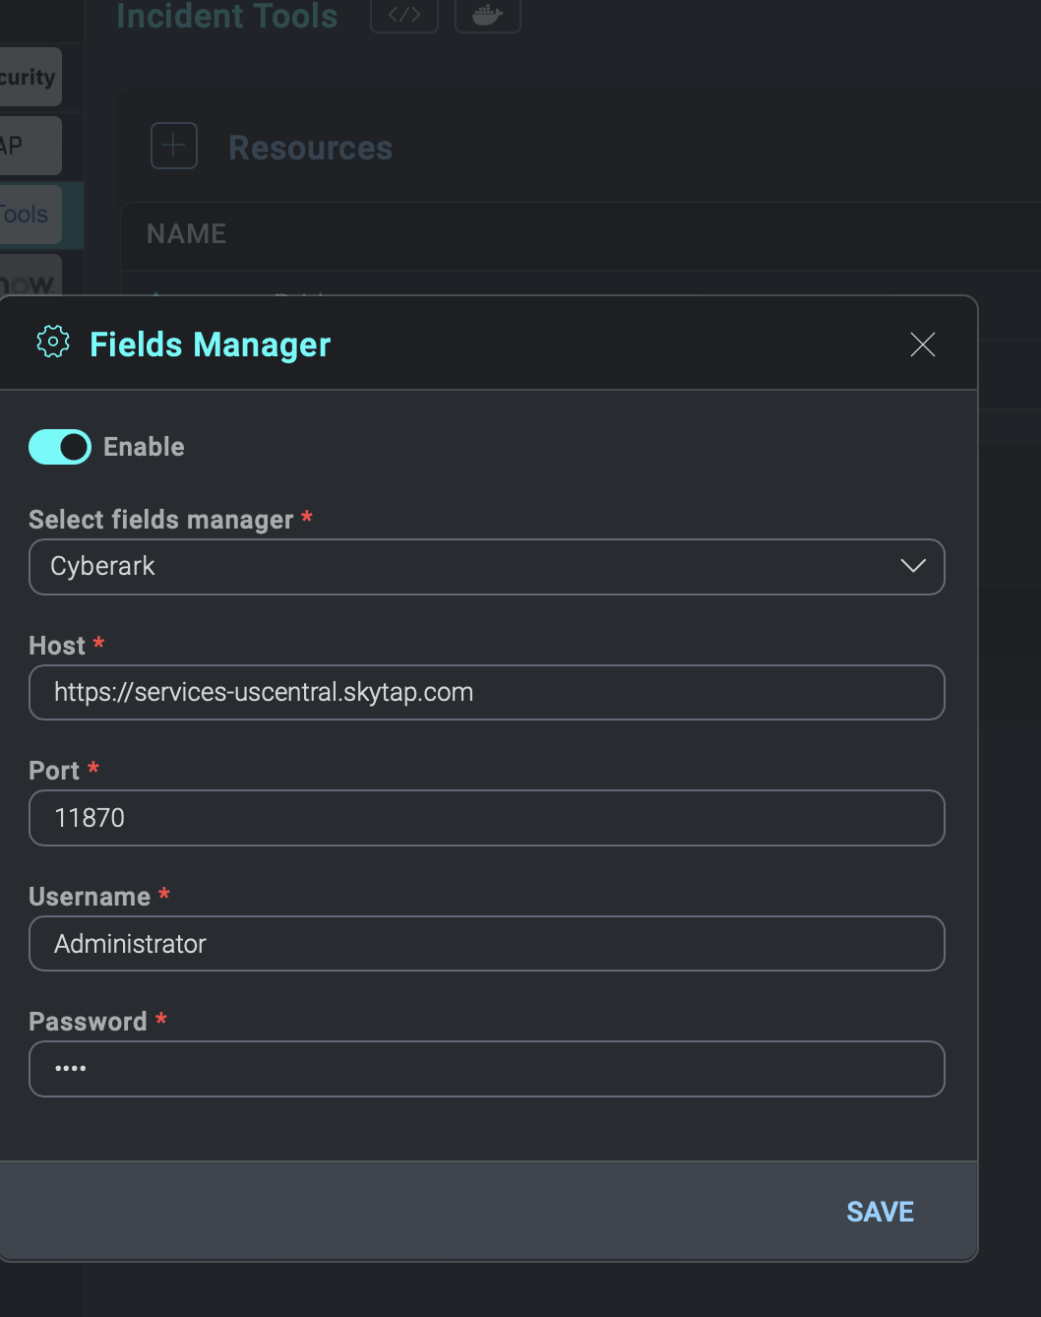Click the gear icon in Fields Manager header
This screenshot has width=1041, height=1317.
tap(52, 342)
